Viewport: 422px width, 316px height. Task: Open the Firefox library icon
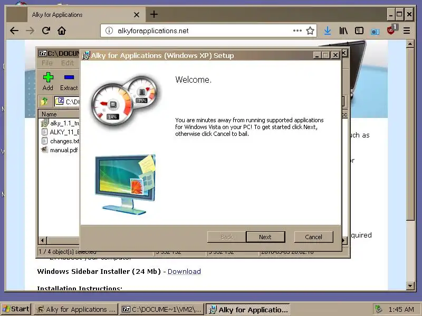click(x=343, y=31)
